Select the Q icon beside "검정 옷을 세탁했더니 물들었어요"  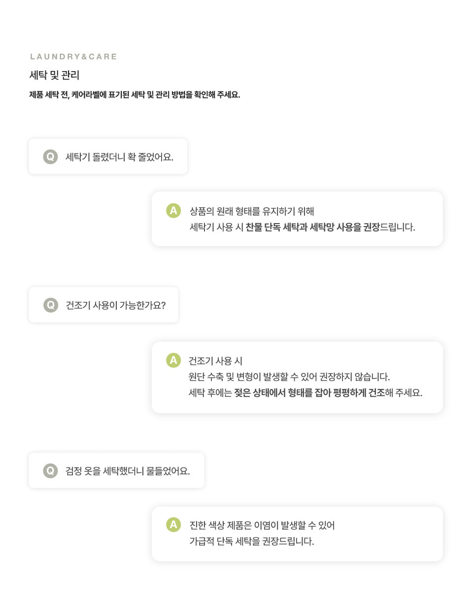pos(50,471)
